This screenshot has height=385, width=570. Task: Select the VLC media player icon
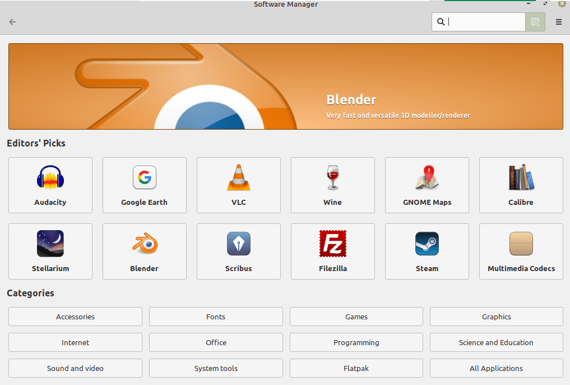(238, 185)
